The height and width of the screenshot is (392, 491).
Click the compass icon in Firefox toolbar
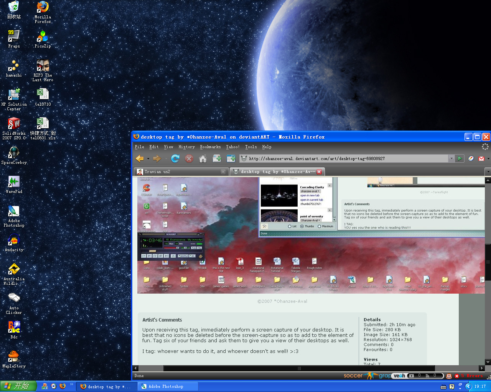coord(471,158)
